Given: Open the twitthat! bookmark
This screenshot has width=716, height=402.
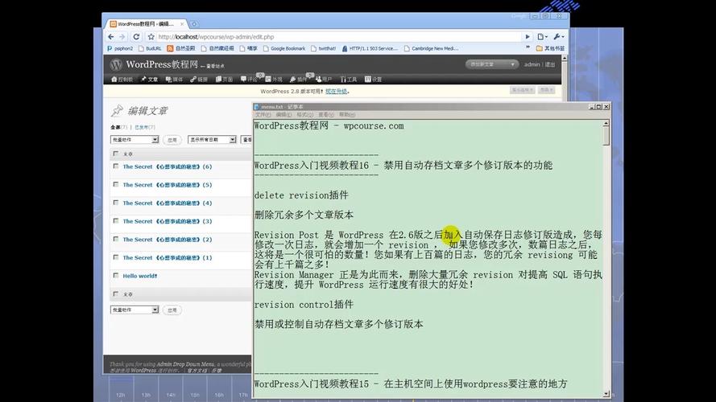Looking at the screenshot, I should [323, 48].
